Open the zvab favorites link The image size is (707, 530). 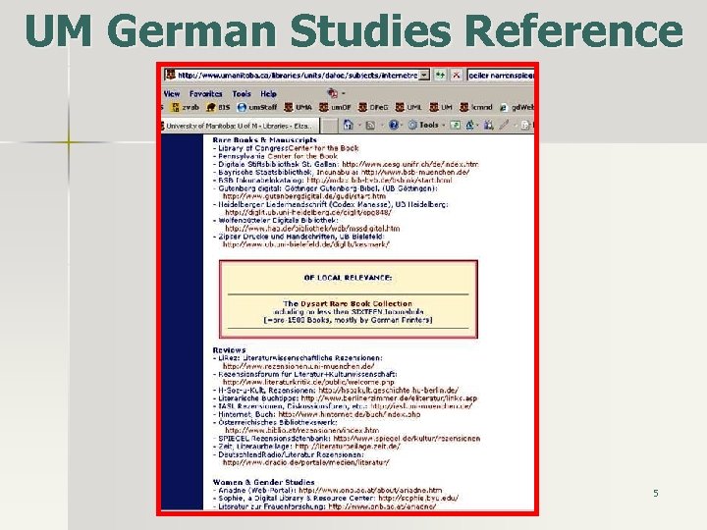[x=185, y=107]
